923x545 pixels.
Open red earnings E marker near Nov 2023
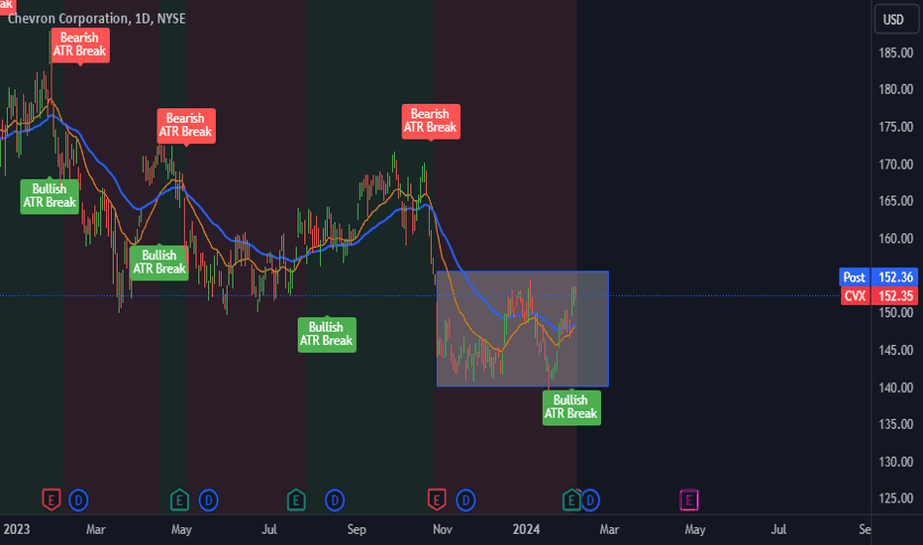pos(436,500)
